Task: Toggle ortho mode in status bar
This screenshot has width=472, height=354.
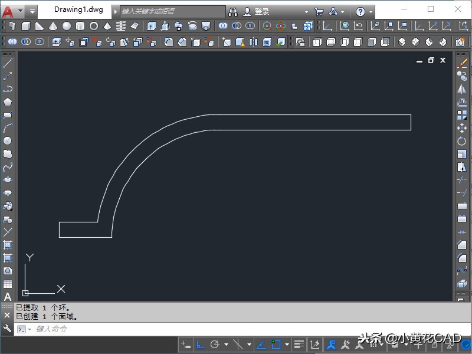Action: click(201, 345)
